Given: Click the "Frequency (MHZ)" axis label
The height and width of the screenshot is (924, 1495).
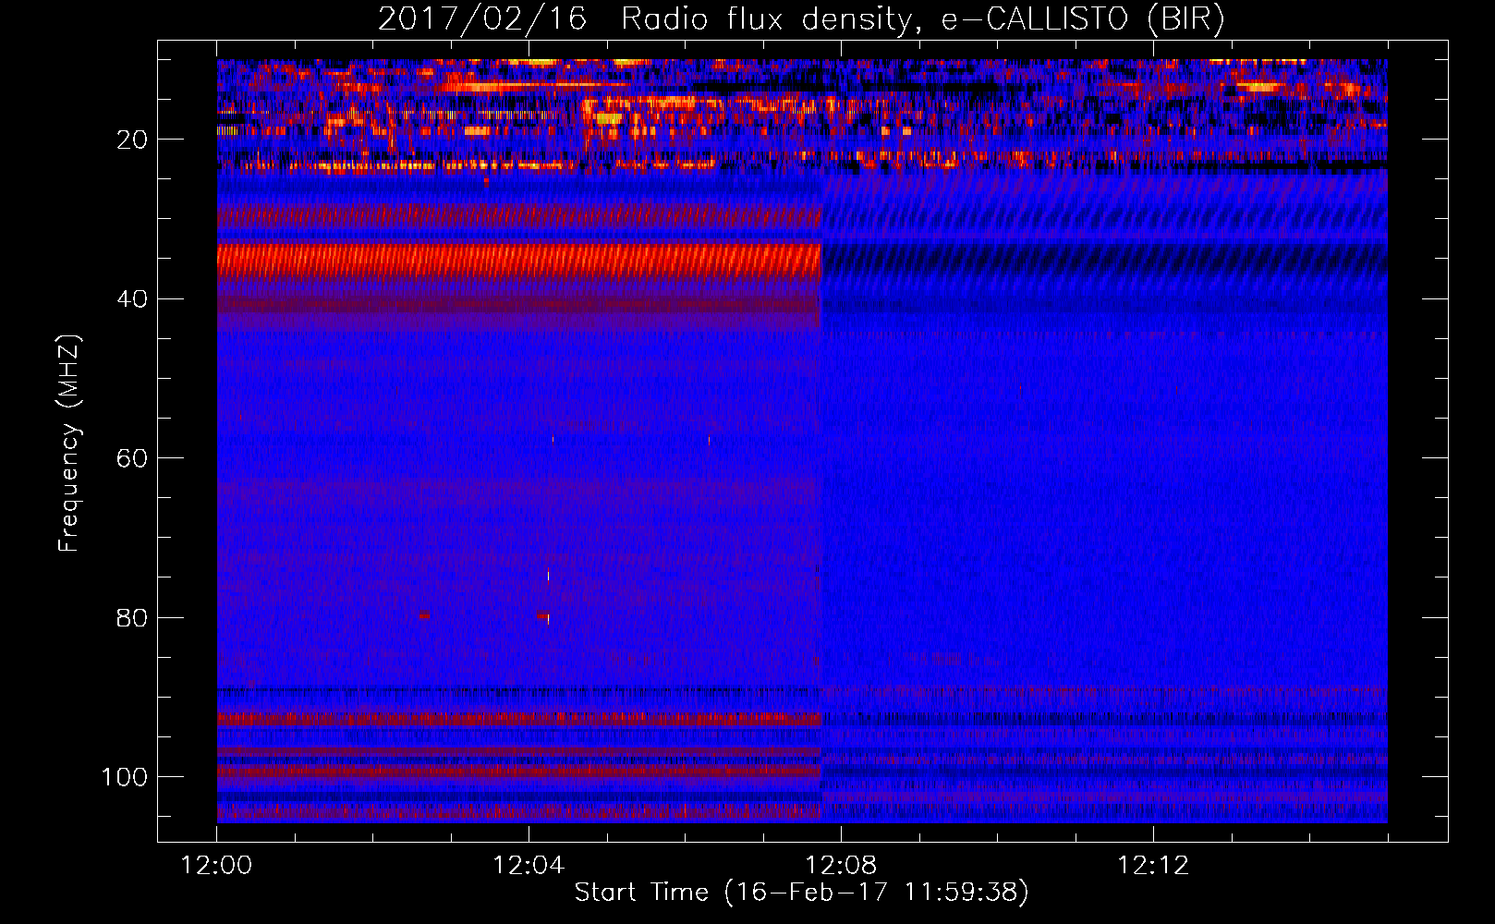Looking at the screenshot, I should (x=69, y=444).
